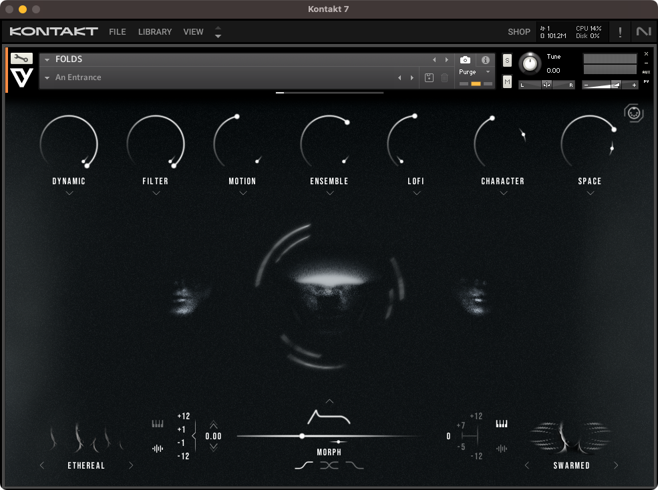658x490 pixels.
Task: Solo the instrument with the S button
Action: 507,61
